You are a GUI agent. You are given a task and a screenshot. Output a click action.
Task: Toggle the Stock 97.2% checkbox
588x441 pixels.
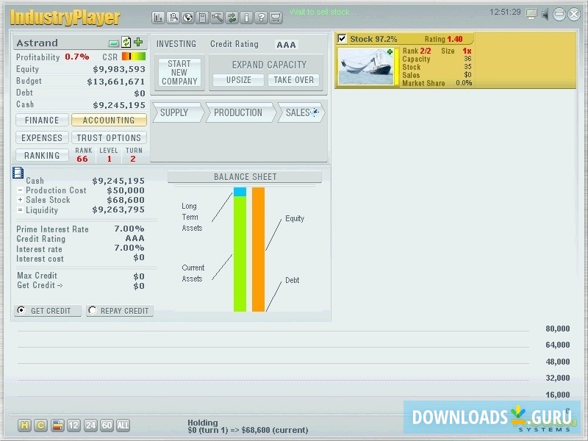(x=342, y=38)
